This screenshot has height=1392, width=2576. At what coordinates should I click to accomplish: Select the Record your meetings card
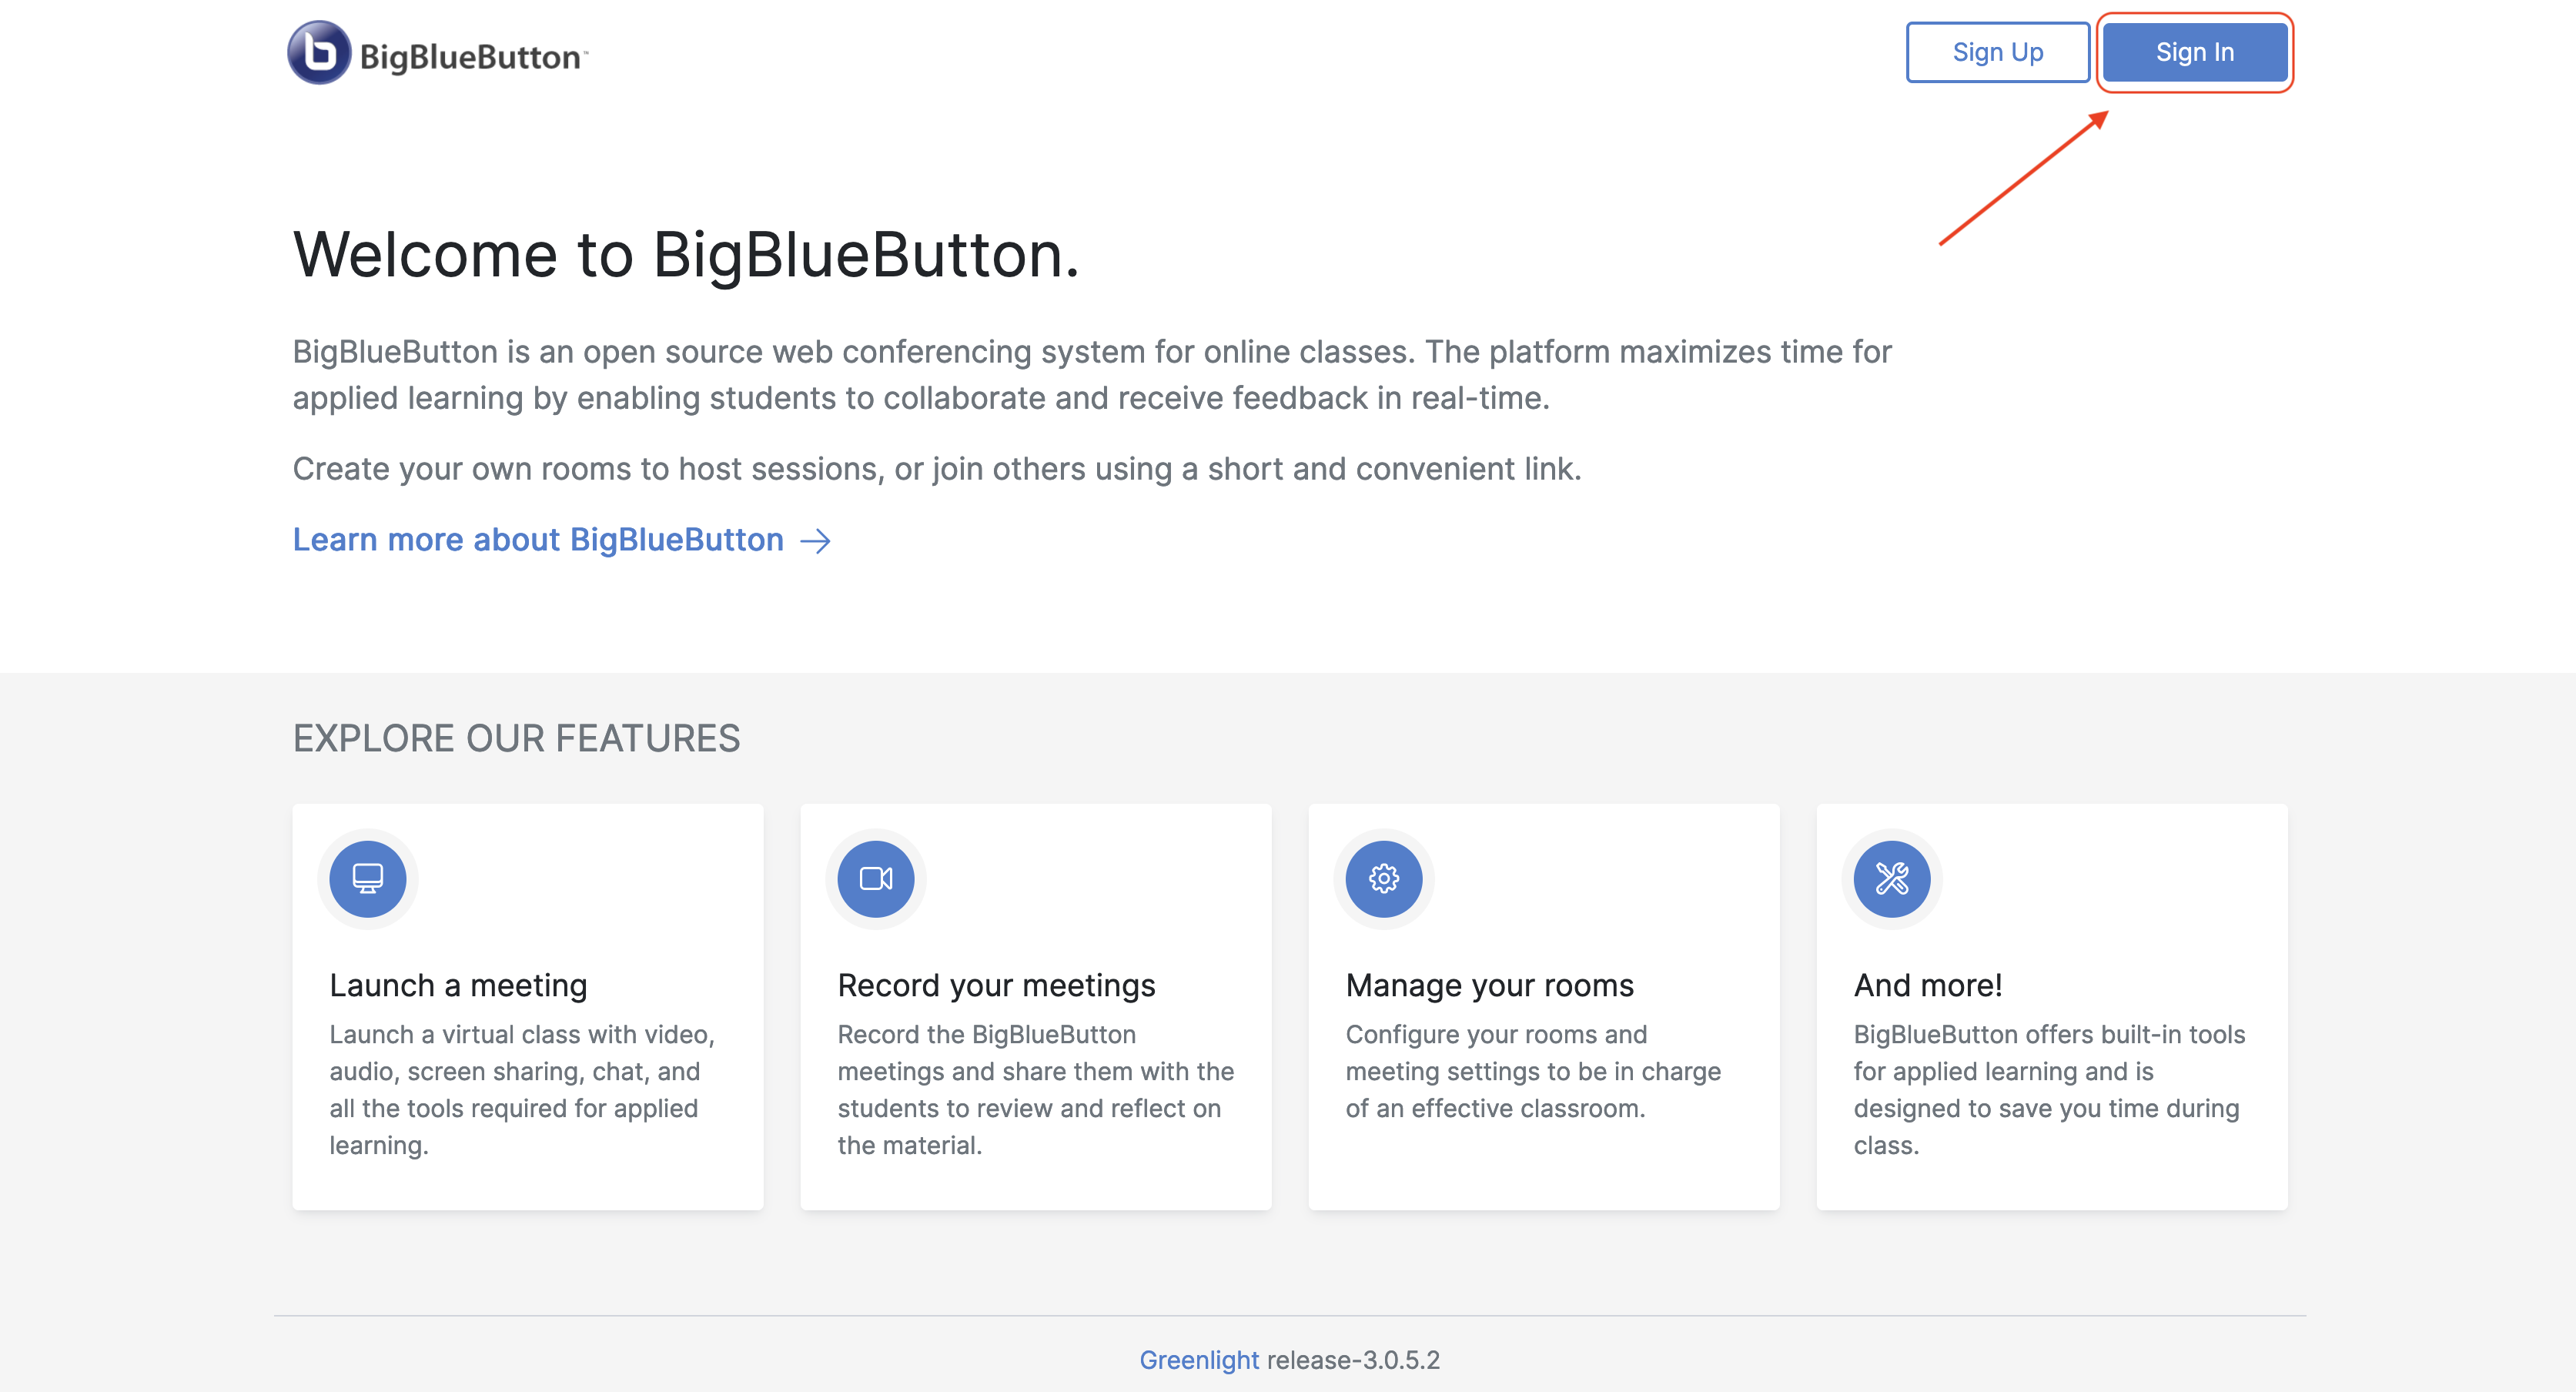click(x=1036, y=1005)
